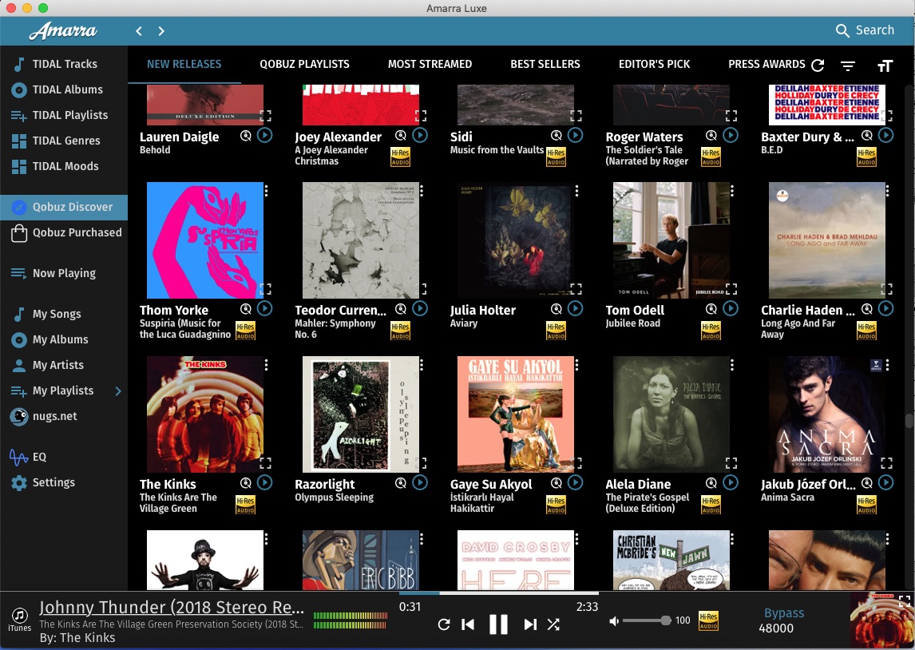Toggle shuffle playback

point(554,624)
